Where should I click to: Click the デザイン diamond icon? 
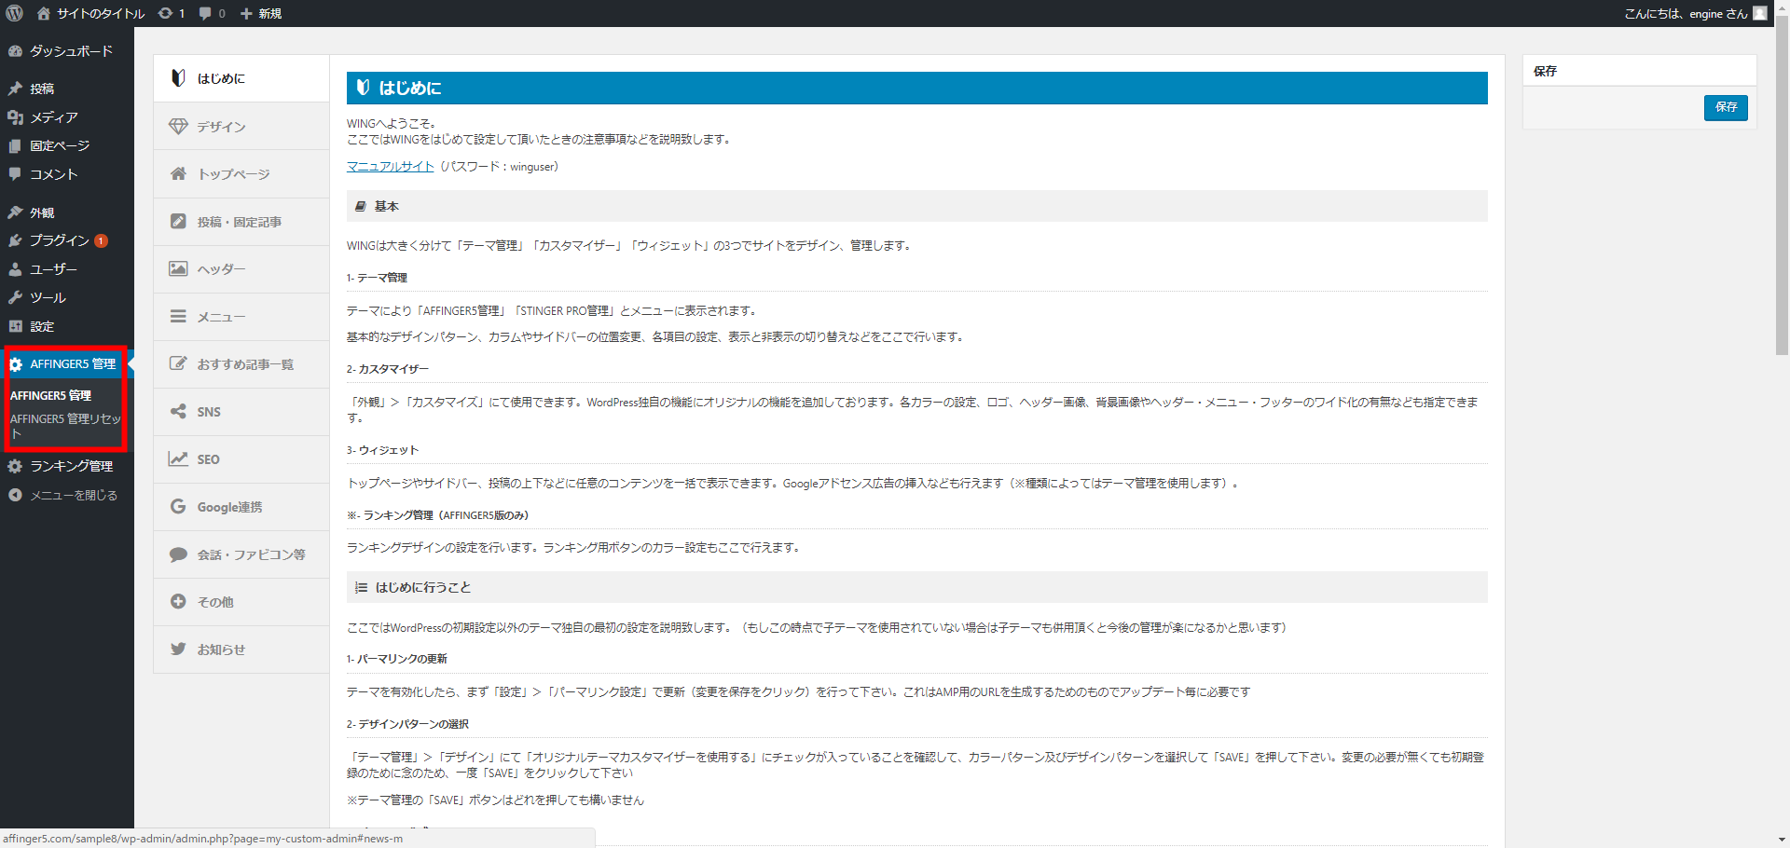pos(178,127)
